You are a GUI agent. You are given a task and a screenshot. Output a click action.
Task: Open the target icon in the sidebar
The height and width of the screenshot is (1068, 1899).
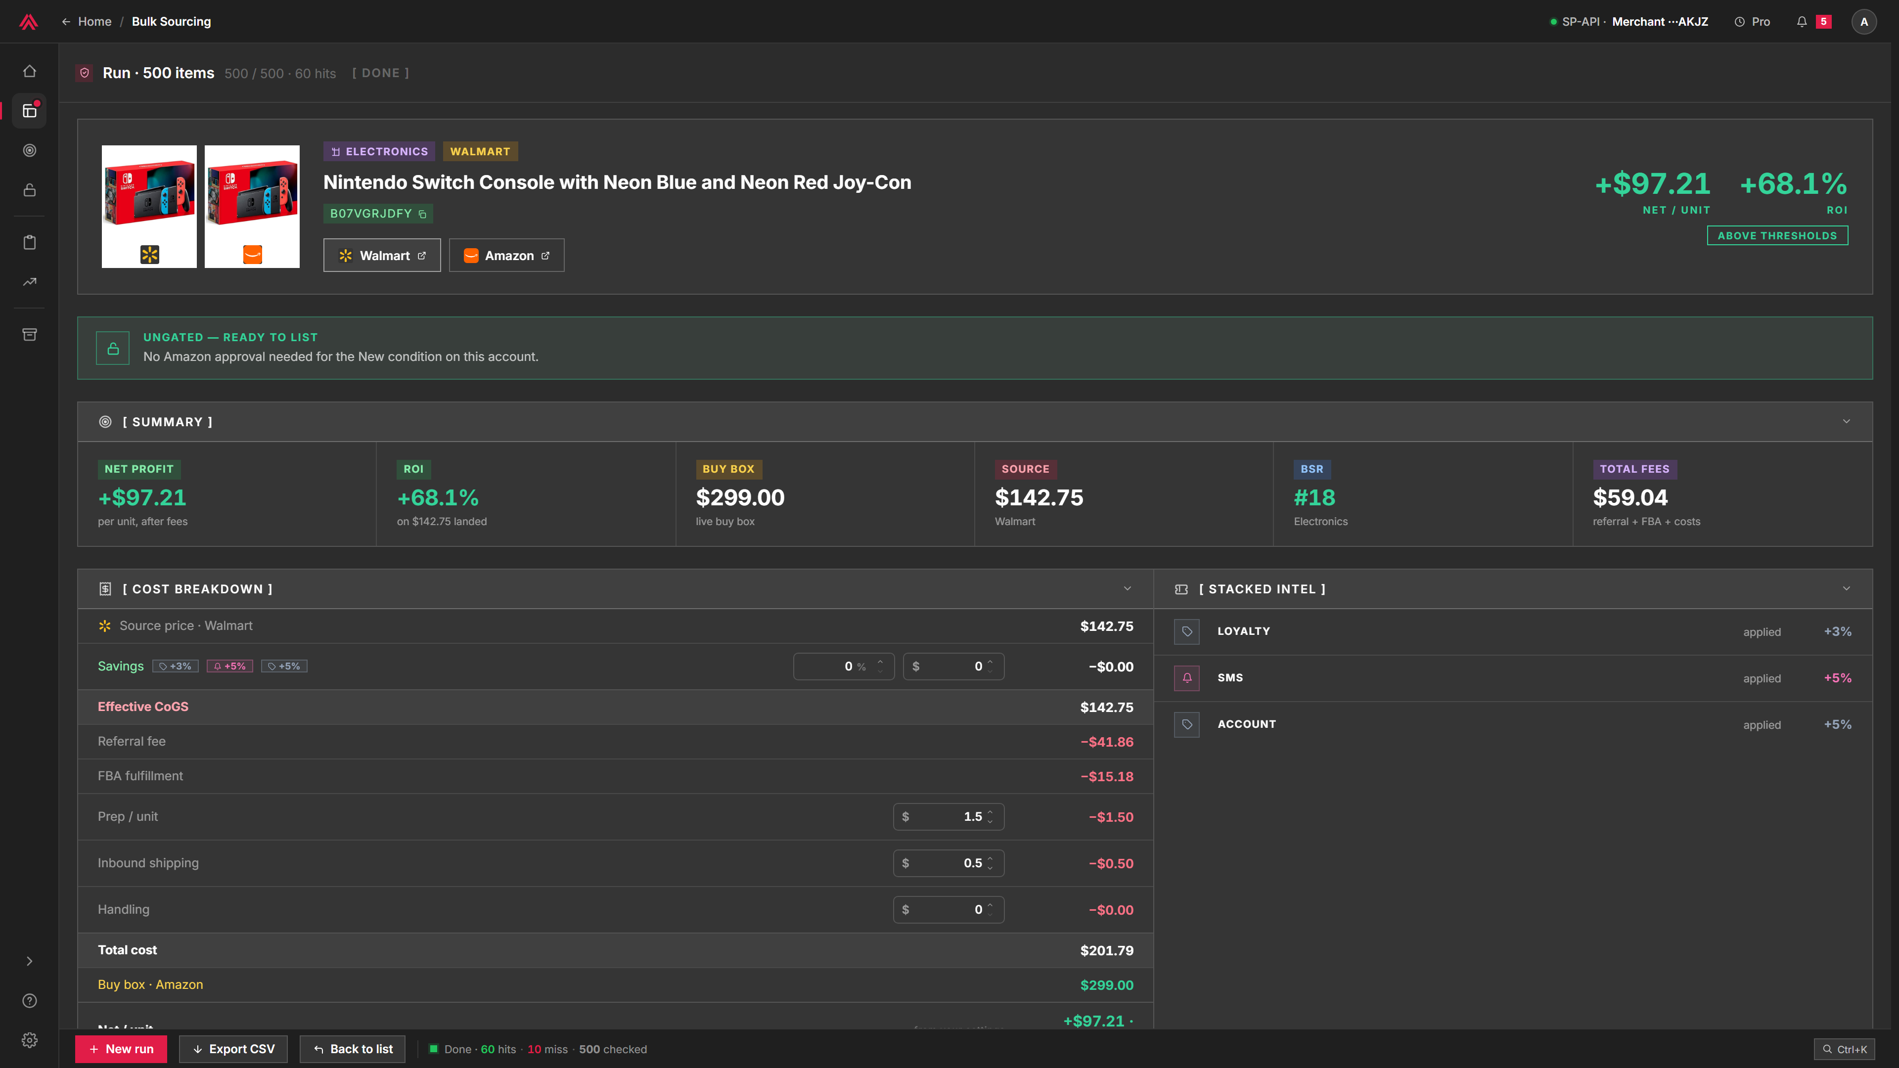point(30,150)
